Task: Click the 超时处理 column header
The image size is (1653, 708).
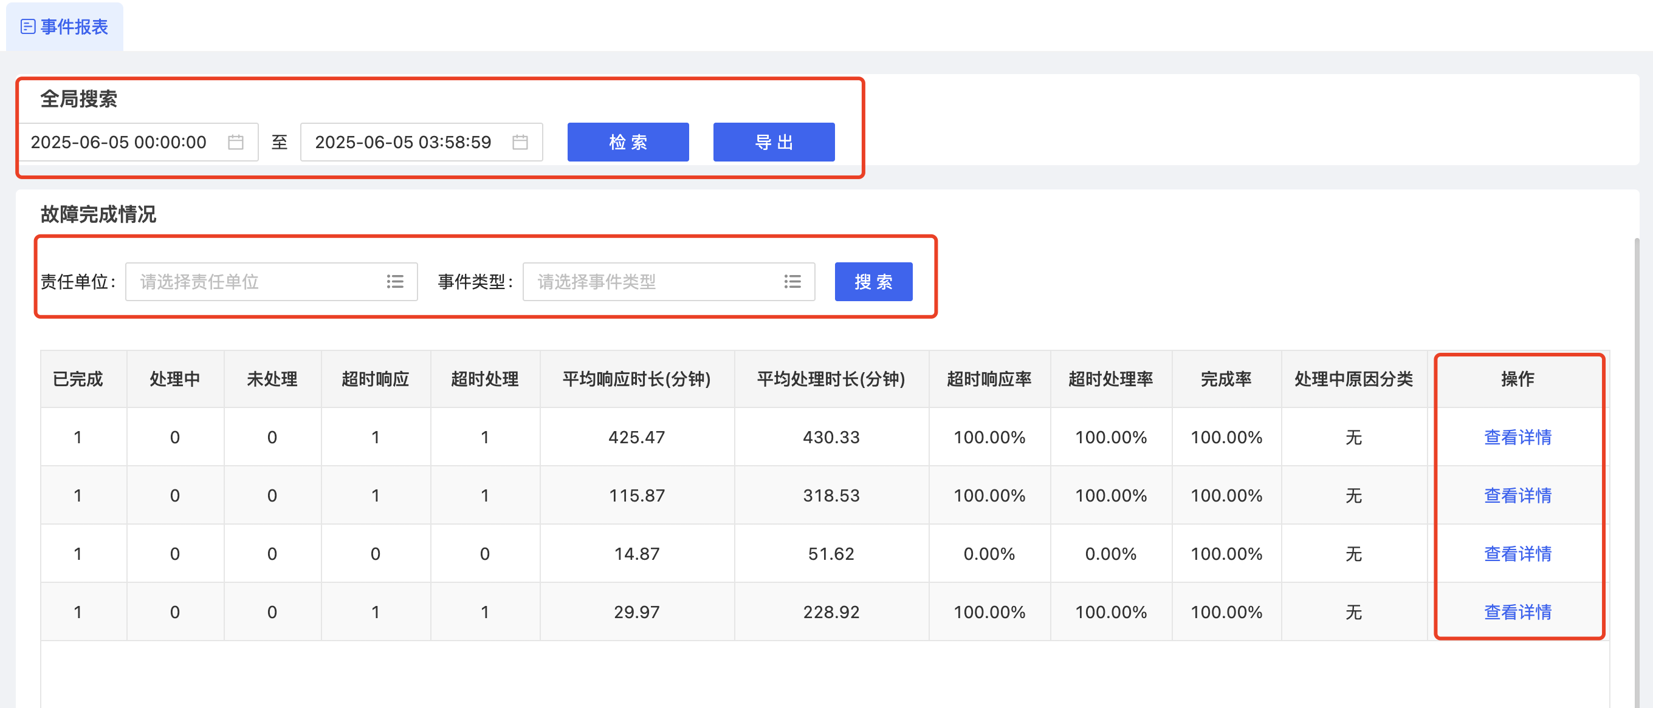Action: coord(484,379)
